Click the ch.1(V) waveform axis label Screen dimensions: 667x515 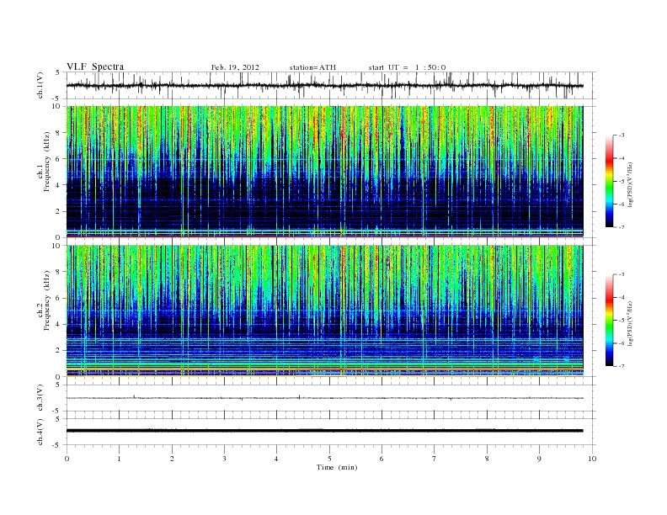(40, 85)
